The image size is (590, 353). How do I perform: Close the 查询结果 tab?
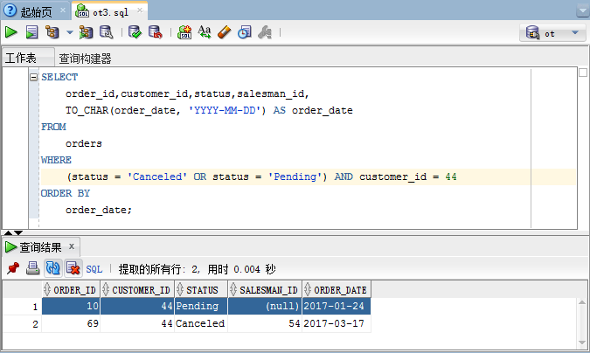point(73,246)
